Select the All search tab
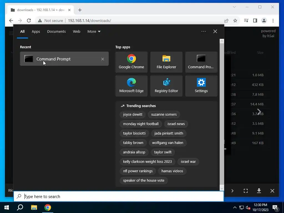This screenshot has height=213, width=284. pyautogui.click(x=22, y=32)
